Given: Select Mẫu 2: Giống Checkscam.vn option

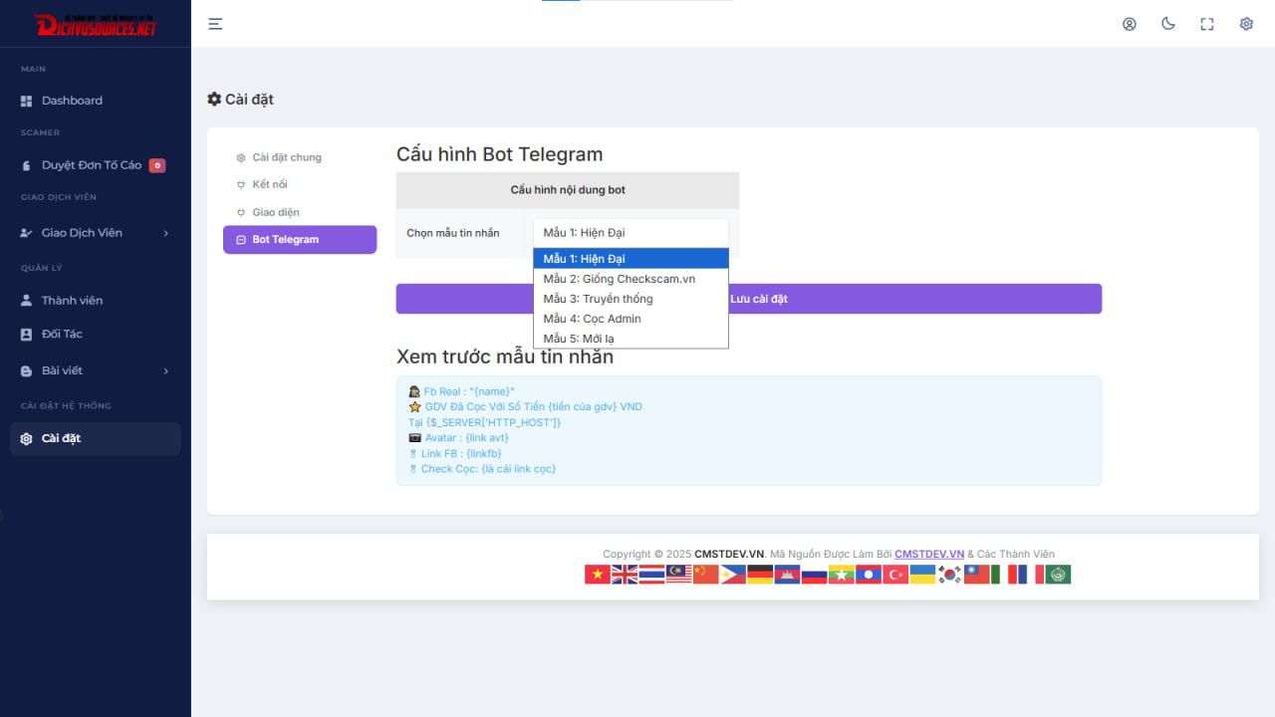Looking at the screenshot, I should click(620, 279).
